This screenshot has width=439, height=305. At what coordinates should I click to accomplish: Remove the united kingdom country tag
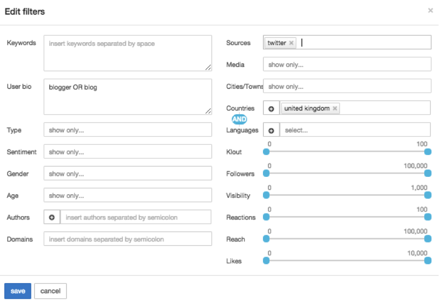pyautogui.click(x=335, y=109)
